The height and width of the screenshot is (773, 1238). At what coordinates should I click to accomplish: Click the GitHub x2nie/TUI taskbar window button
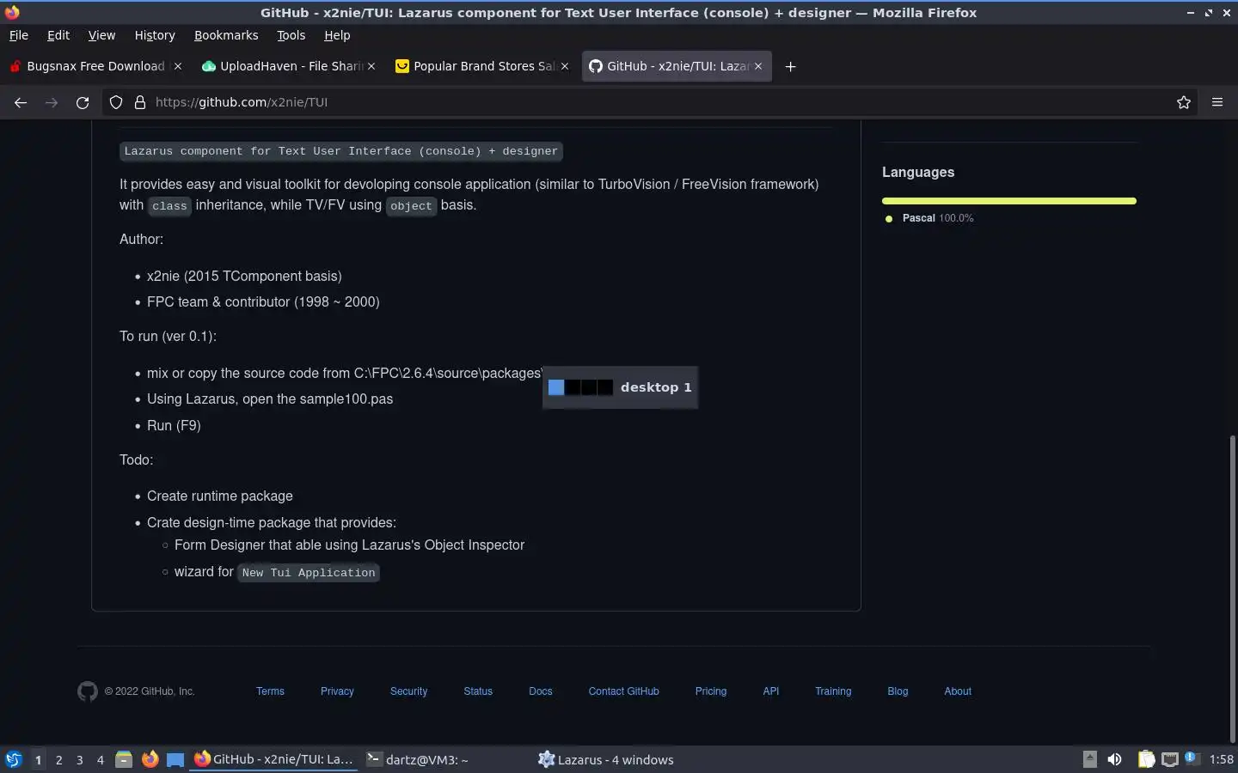[273, 759]
